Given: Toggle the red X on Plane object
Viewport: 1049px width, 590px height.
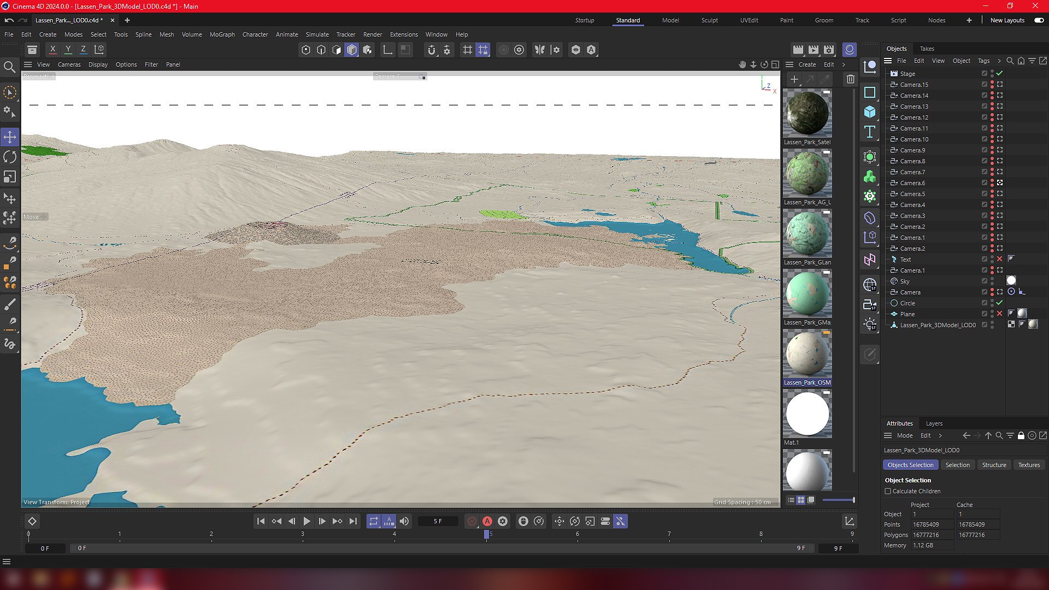Looking at the screenshot, I should click(x=999, y=314).
